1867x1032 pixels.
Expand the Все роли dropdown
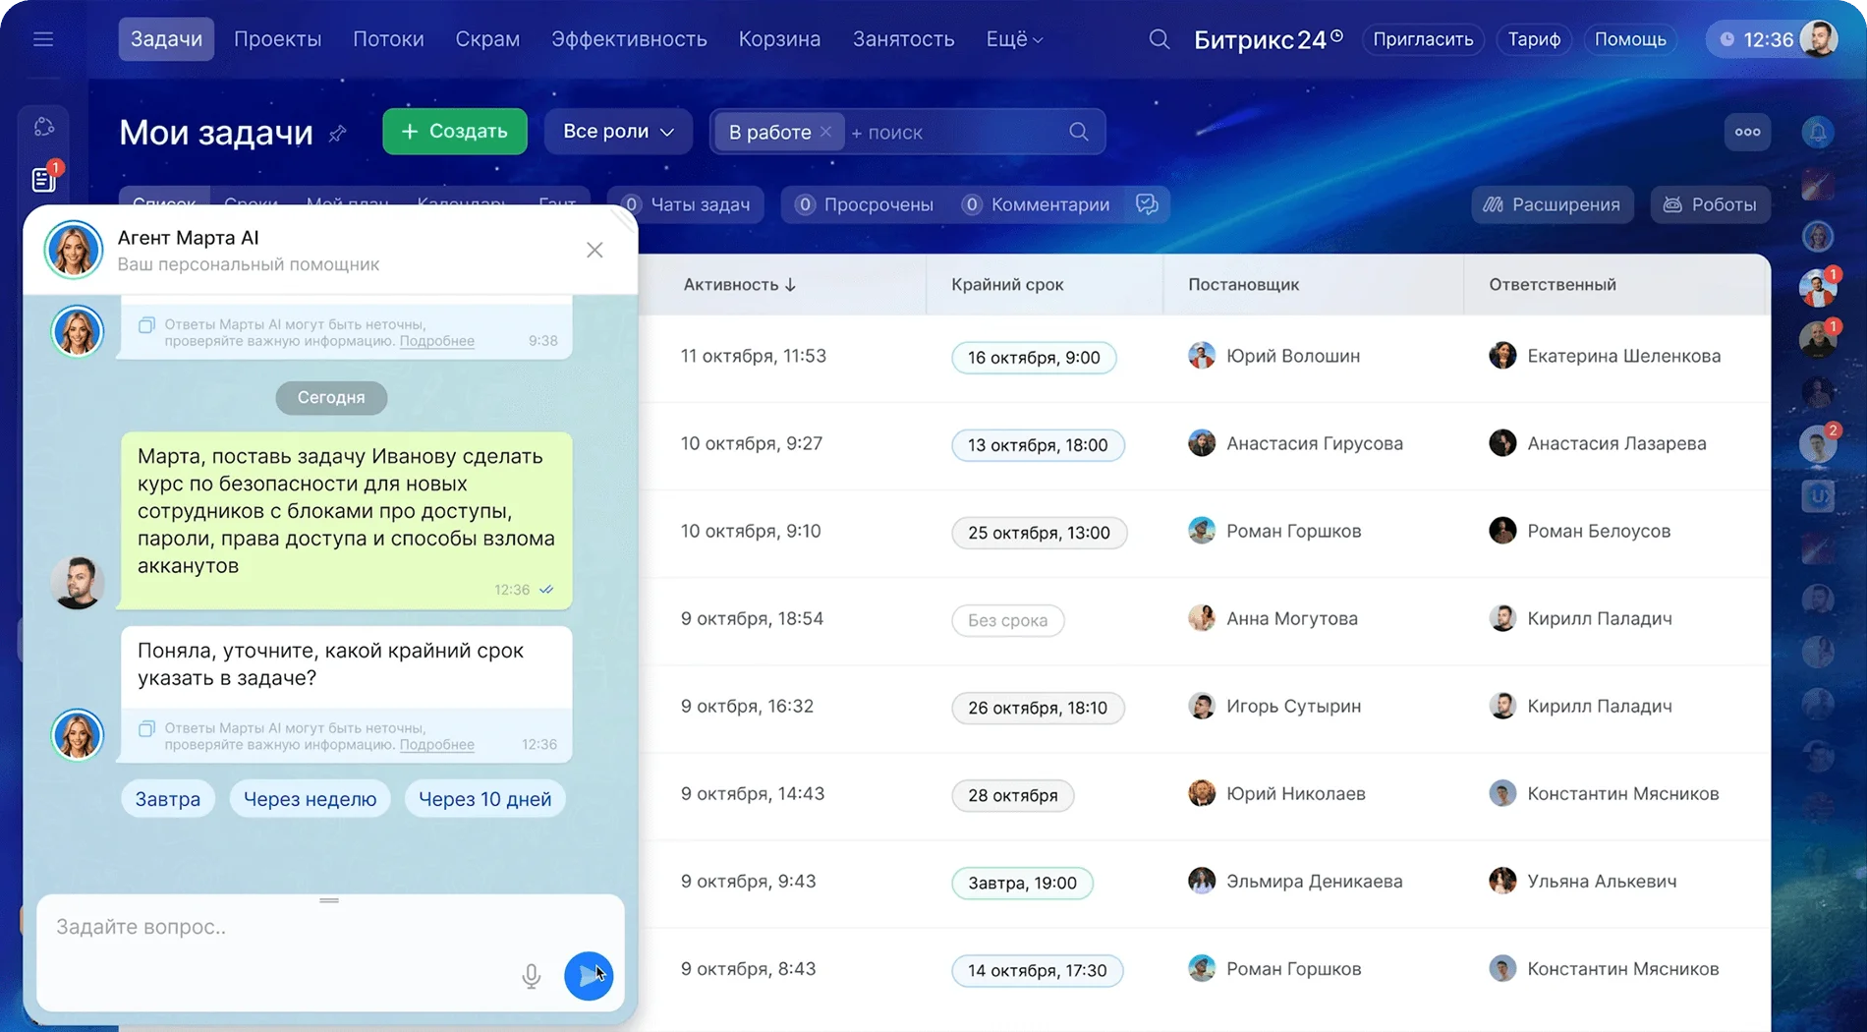pos(617,132)
